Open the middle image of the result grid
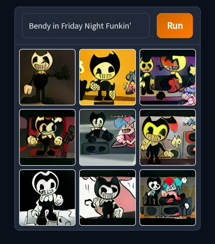The image size is (215, 244). [107, 137]
